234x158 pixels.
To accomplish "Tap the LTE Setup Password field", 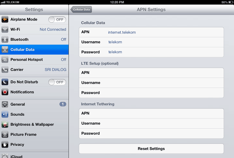I will (151, 93).
